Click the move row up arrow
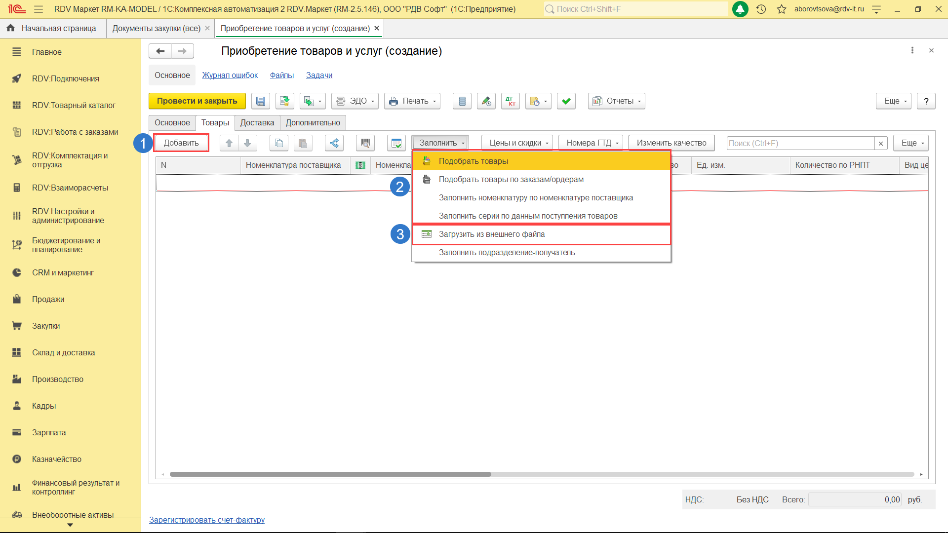 [x=229, y=143]
